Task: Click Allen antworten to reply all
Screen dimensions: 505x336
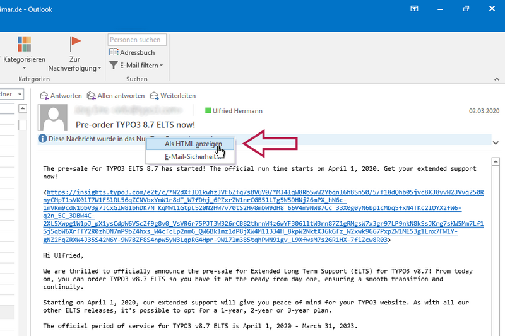Action: point(116,96)
